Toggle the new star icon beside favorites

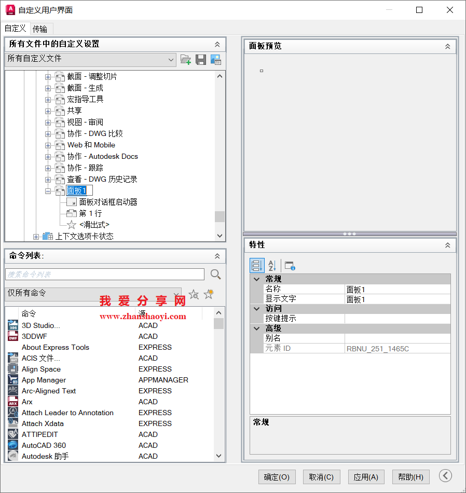click(208, 294)
